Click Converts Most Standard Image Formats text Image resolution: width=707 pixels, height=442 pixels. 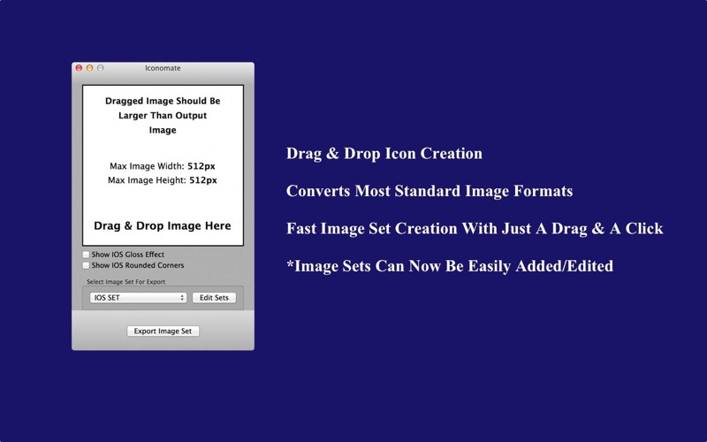click(x=430, y=191)
